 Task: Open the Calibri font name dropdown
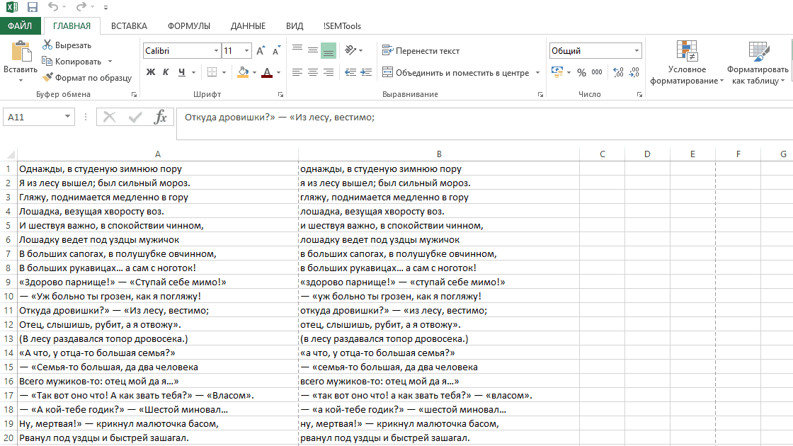(x=216, y=51)
